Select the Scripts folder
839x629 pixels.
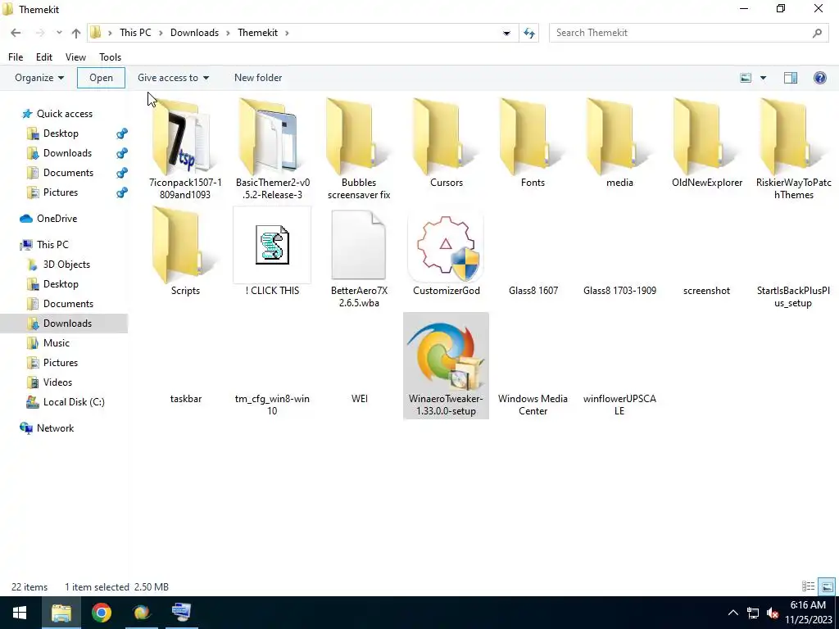click(x=185, y=251)
